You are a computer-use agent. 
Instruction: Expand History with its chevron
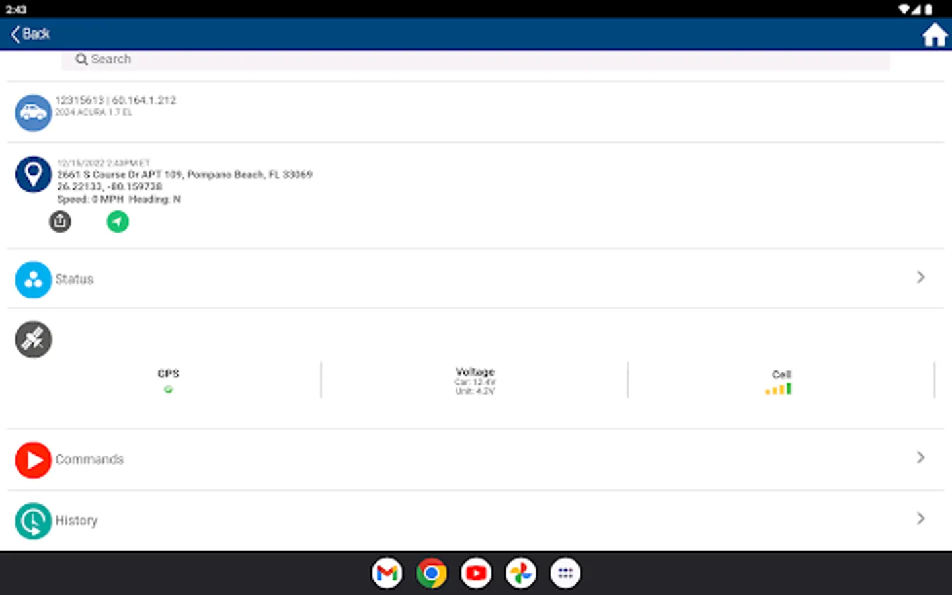921,518
